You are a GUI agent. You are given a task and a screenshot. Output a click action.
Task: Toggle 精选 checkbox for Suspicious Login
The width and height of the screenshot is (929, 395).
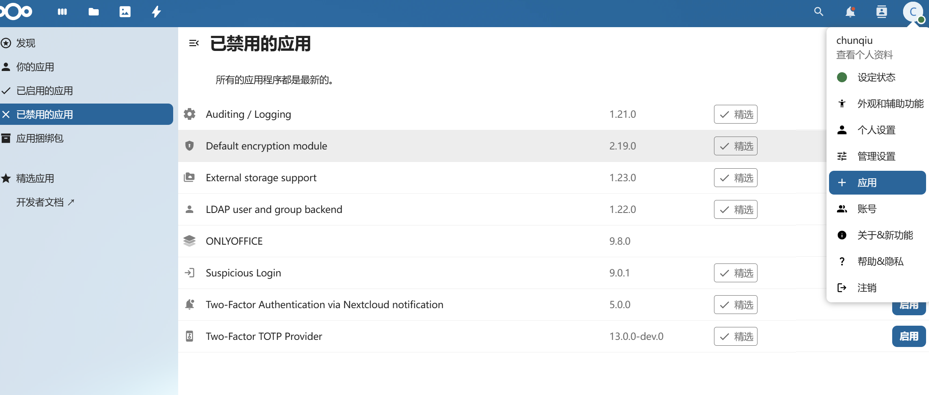[735, 272]
